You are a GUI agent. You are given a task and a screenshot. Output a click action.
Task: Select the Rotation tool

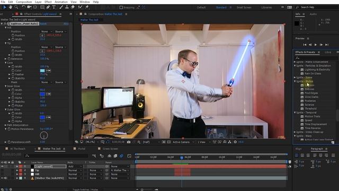click(x=23, y=7)
